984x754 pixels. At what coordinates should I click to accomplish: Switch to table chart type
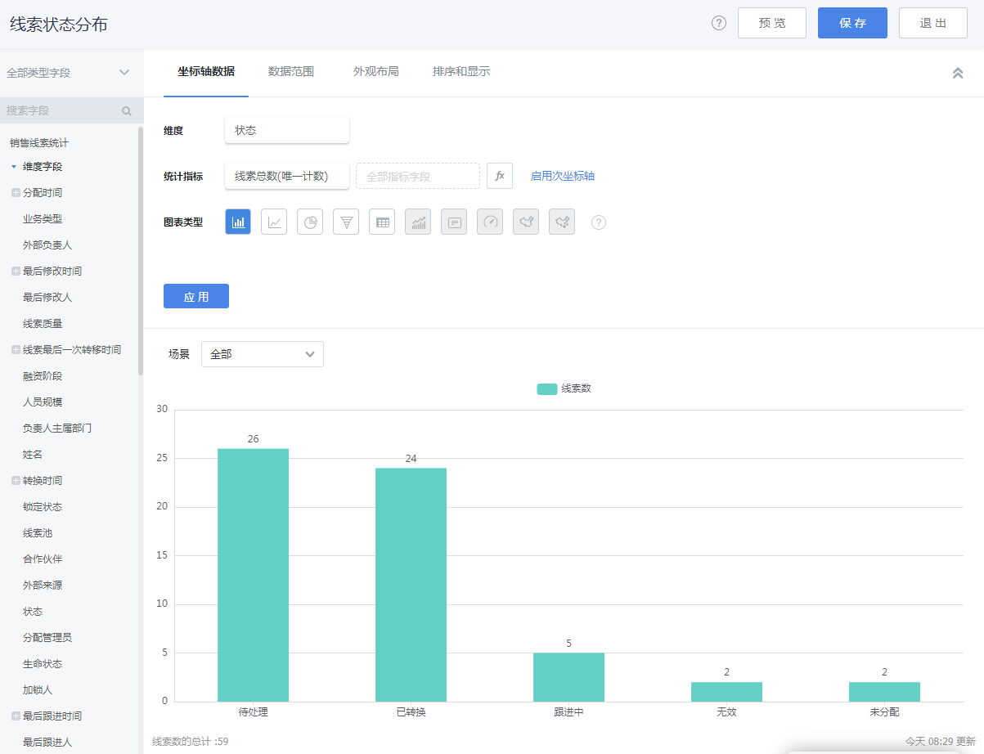[382, 222]
